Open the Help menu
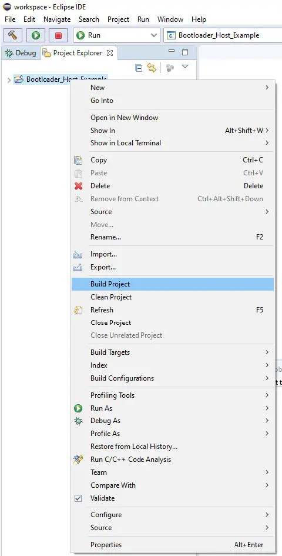This screenshot has width=282, height=556. pos(199,19)
